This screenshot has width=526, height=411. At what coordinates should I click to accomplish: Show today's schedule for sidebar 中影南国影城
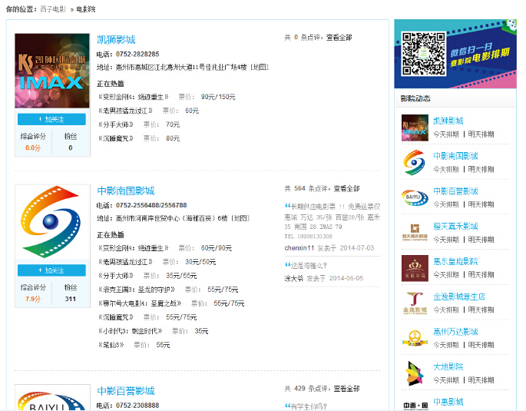[x=446, y=169]
